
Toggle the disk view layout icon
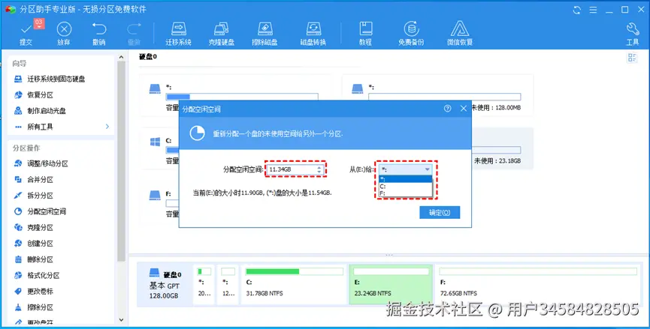click(632, 58)
